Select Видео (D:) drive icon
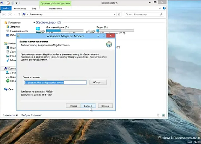Image resolution: width=201 pixels, height=144 pixels. pyautogui.click(x=91, y=31)
